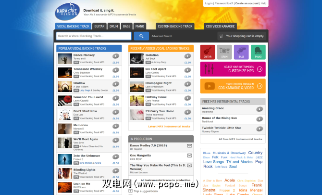Open Advanced Search
The width and height of the screenshot is (322, 195).
[x=162, y=36]
